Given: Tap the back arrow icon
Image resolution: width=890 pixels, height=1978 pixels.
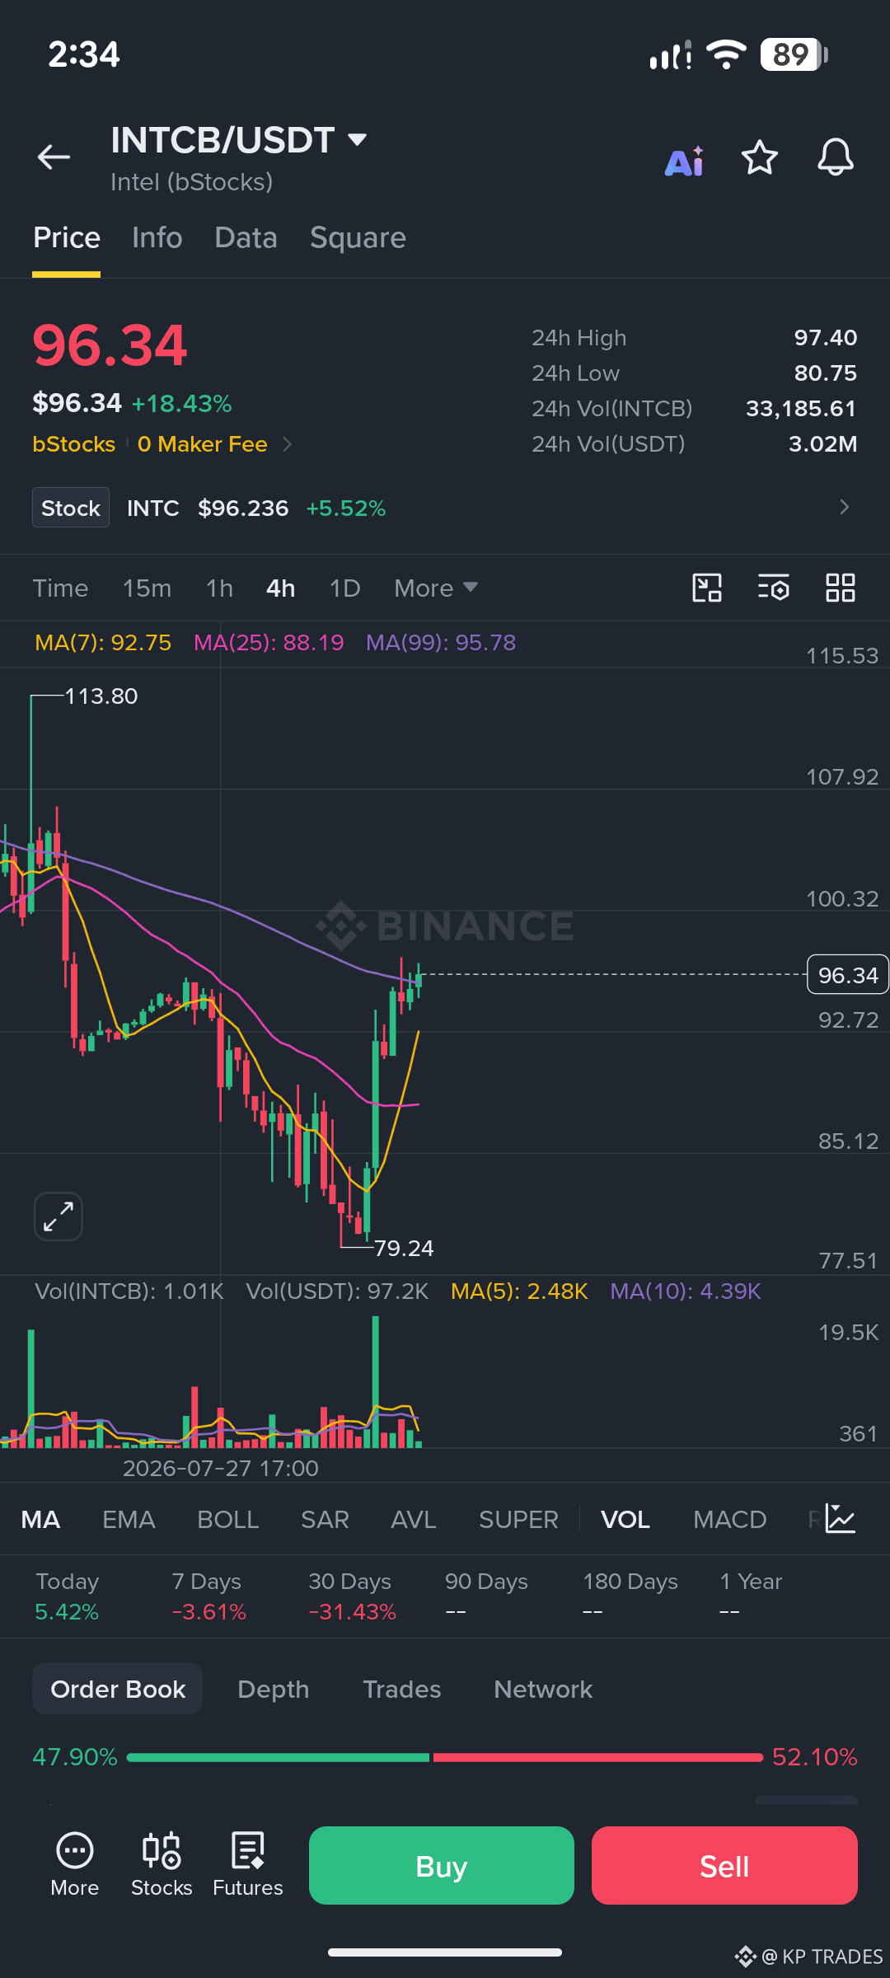Looking at the screenshot, I should coord(54,157).
